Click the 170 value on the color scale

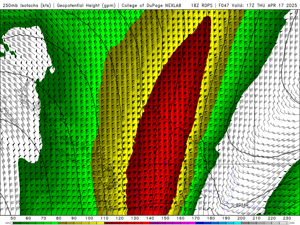(196, 218)
